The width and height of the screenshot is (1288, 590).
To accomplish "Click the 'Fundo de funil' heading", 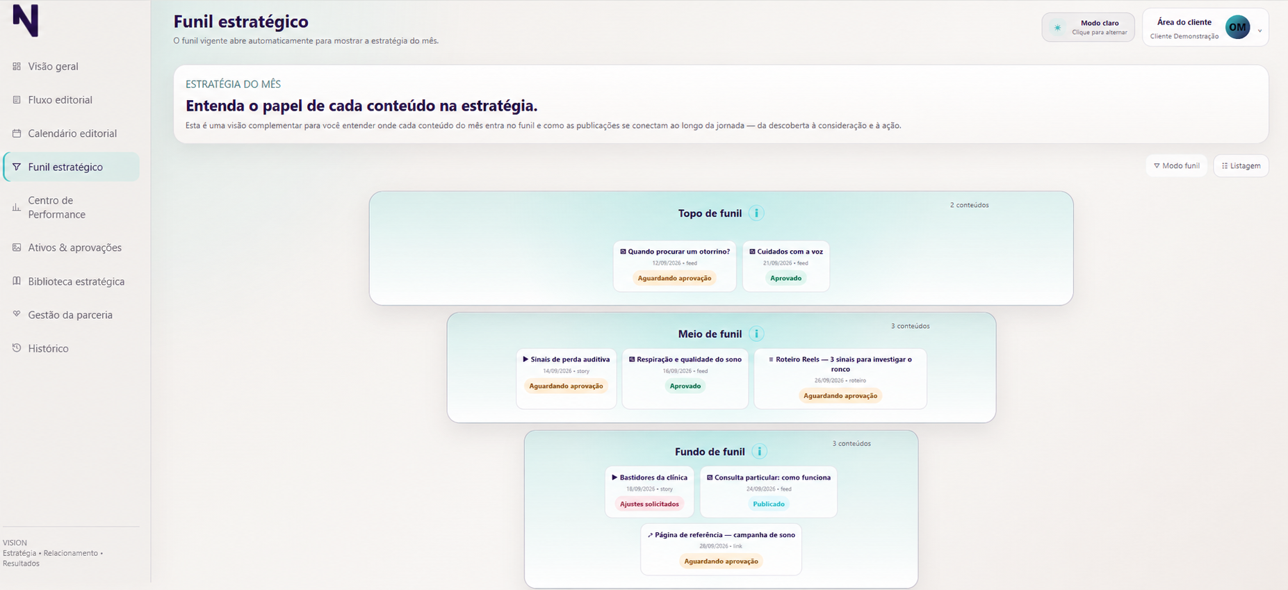I will click(x=710, y=452).
